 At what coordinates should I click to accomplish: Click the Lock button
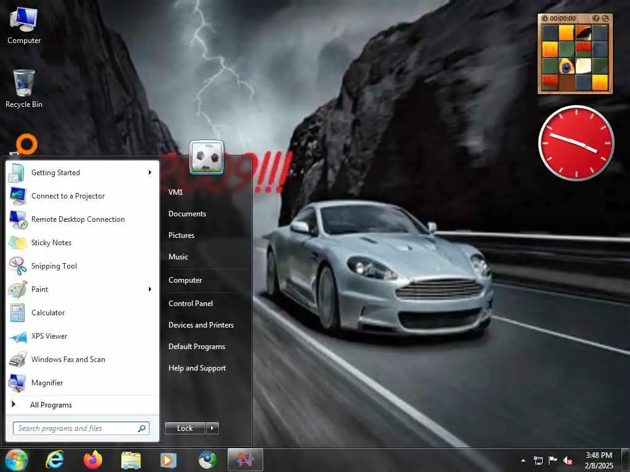[185, 428]
